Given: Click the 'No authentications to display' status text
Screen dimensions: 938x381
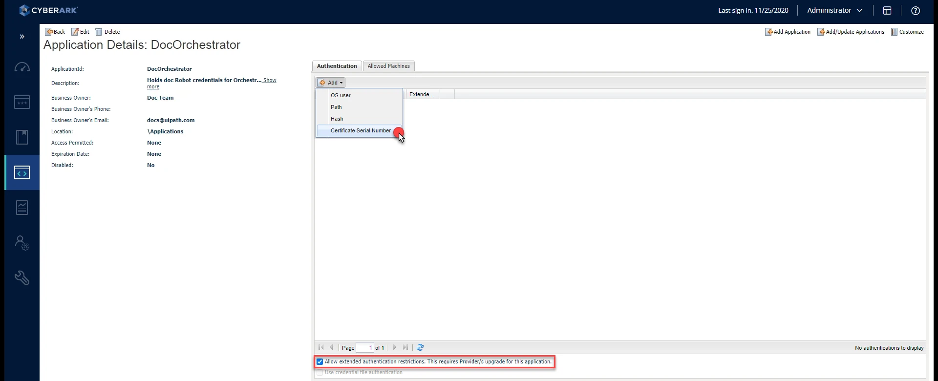Looking at the screenshot, I should 889,348.
